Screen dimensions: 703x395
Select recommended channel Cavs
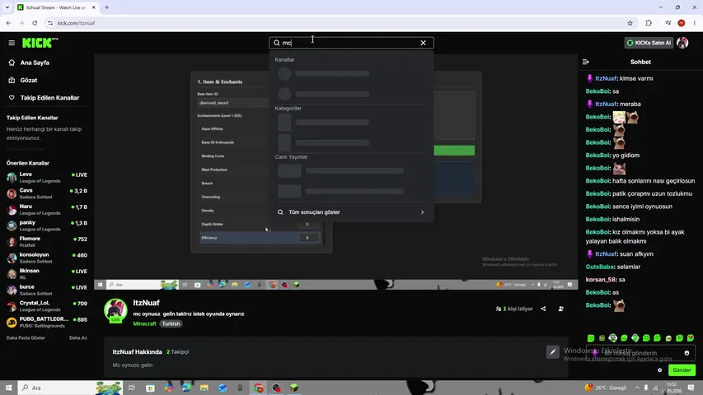click(x=47, y=193)
